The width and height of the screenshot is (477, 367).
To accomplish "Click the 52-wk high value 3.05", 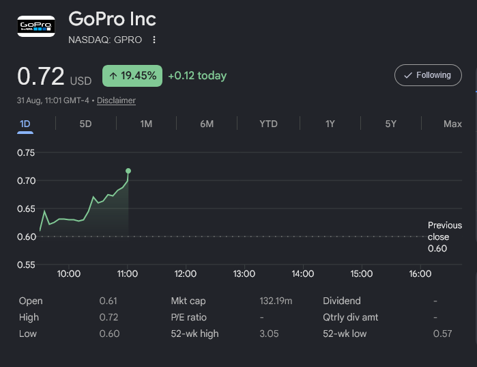I will [x=269, y=334].
